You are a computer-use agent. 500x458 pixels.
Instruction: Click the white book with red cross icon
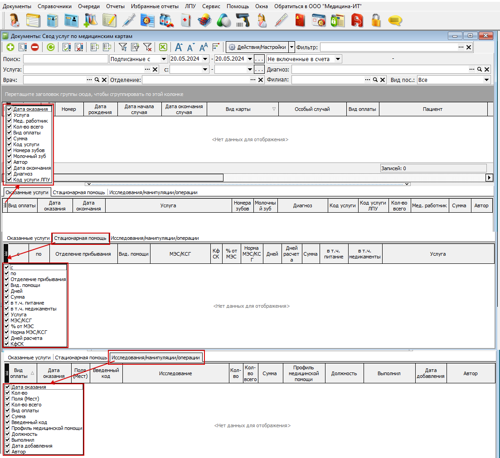coord(185,21)
